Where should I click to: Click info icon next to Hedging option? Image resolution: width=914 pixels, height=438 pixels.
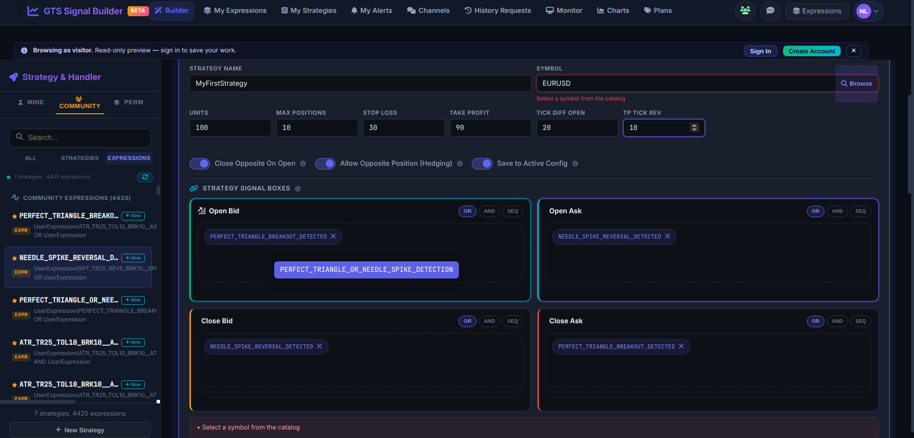(460, 164)
